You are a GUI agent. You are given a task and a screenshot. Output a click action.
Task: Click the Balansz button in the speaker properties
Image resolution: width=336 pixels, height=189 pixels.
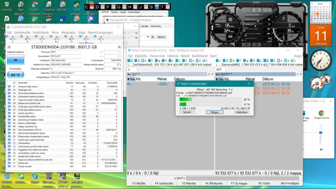(161, 37)
